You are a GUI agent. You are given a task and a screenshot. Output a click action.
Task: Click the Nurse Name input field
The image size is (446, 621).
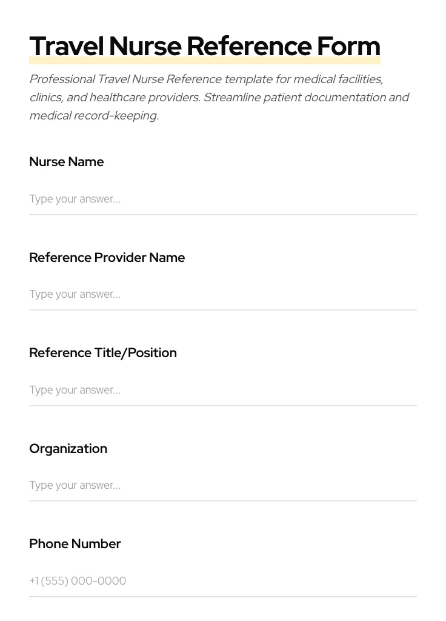pos(223,199)
